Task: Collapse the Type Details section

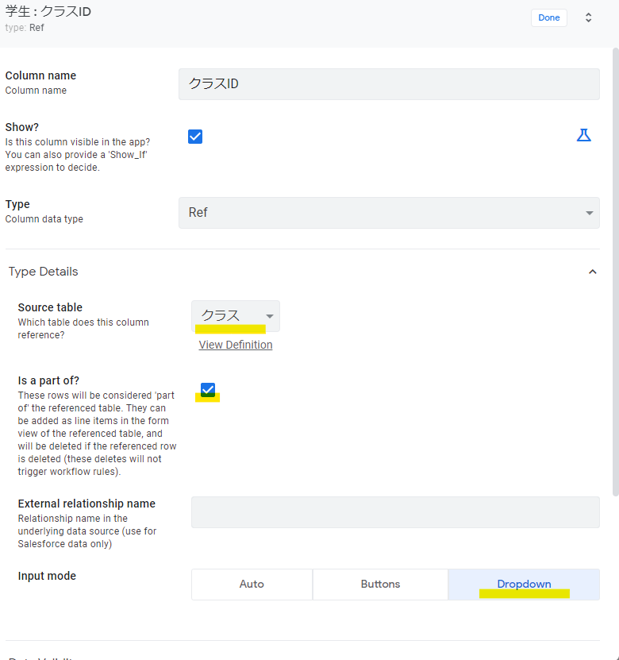Action: point(593,272)
